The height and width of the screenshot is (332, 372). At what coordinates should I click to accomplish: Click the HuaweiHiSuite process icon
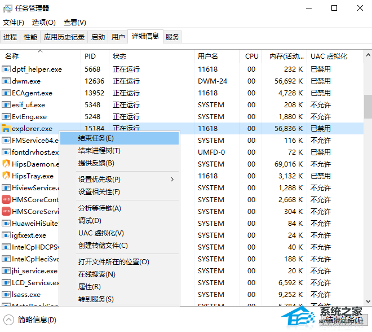point(6,224)
